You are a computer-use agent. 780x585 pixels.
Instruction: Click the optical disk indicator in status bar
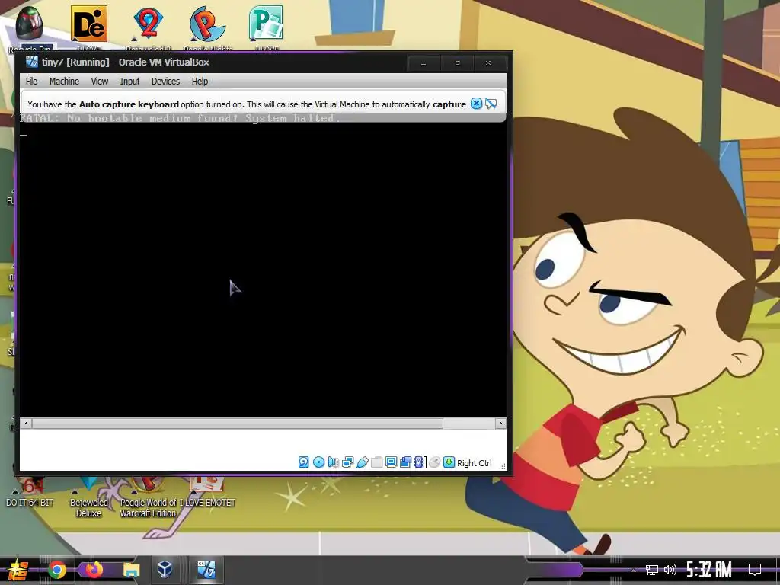[x=319, y=462]
